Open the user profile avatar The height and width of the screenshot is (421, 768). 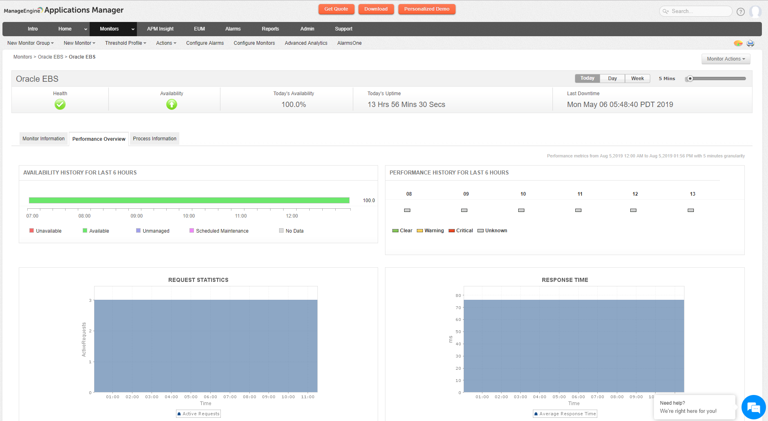(755, 11)
